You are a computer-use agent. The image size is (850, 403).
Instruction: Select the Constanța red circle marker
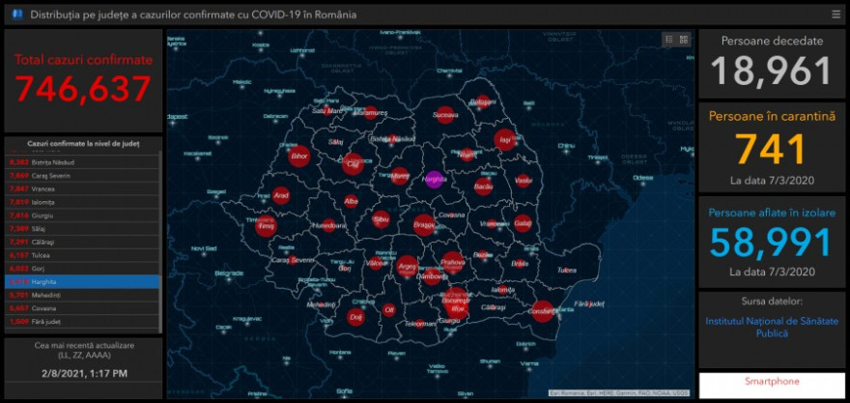pyautogui.click(x=543, y=310)
